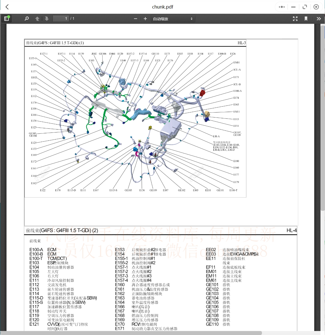Image resolution: width=325 pixels, height=335 pixels.
Task: Zoom out with the minus button
Action: tap(135, 19)
